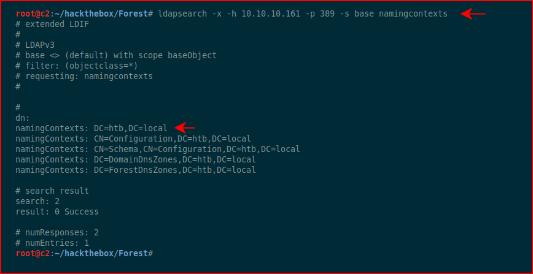This screenshot has width=533, height=274.
Task: Click the DC=DomainDnsZones naming context line
Action: [x=136, y=159]
